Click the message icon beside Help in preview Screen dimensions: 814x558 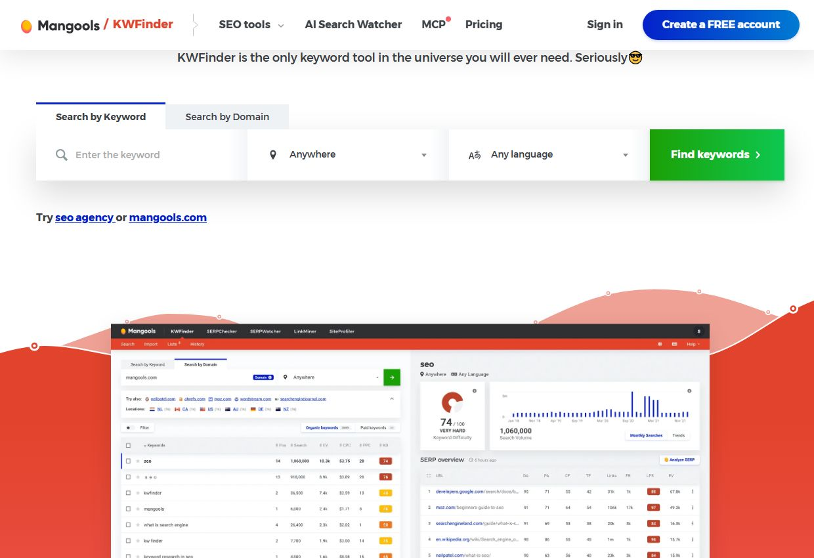pos(674,344)
